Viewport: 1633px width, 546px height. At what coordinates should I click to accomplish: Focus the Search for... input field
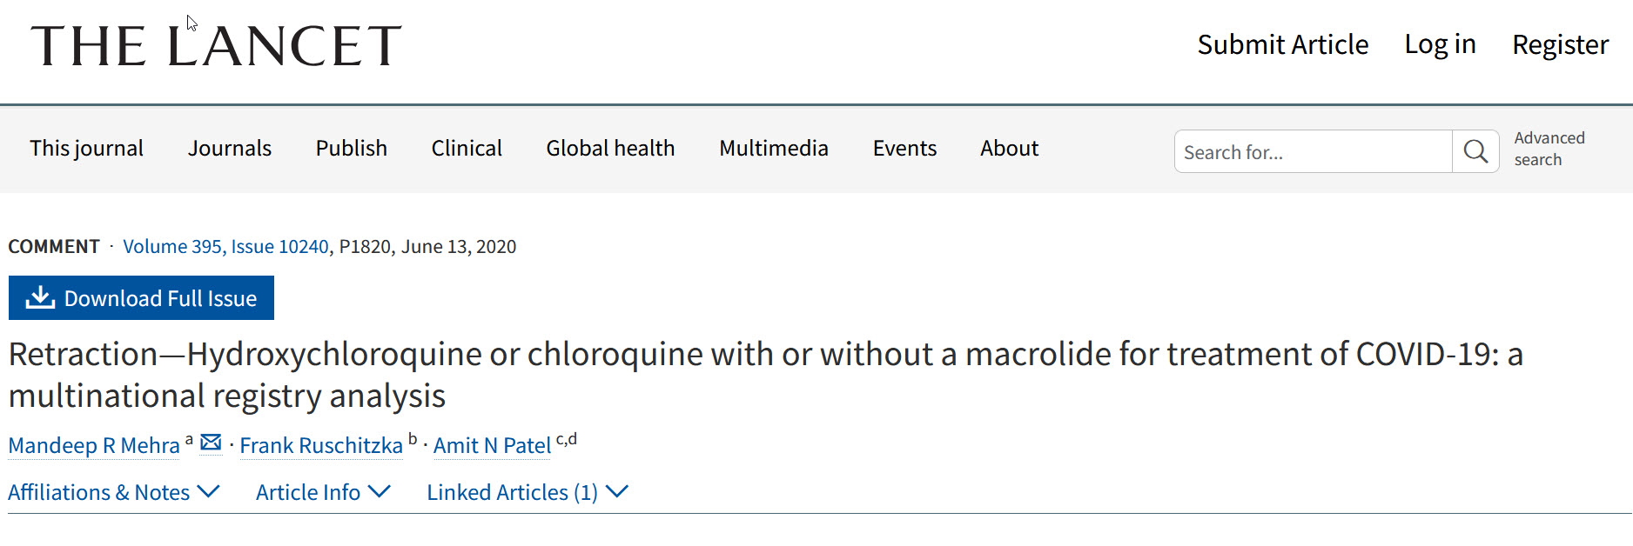click(1313, 152)
